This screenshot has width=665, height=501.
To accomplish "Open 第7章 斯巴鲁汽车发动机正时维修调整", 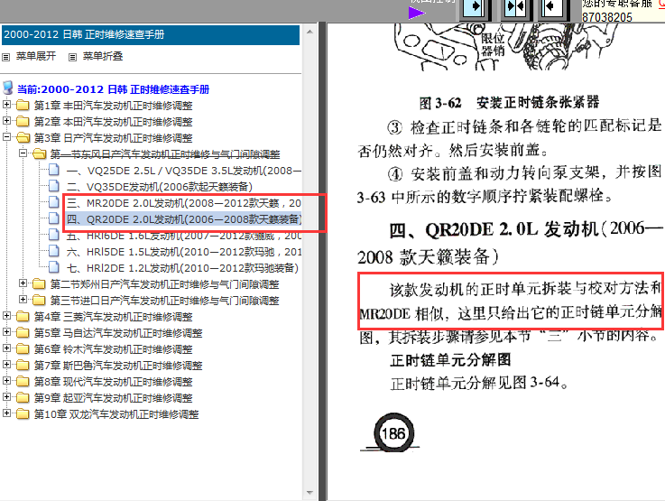I will [x=118, y=366].
